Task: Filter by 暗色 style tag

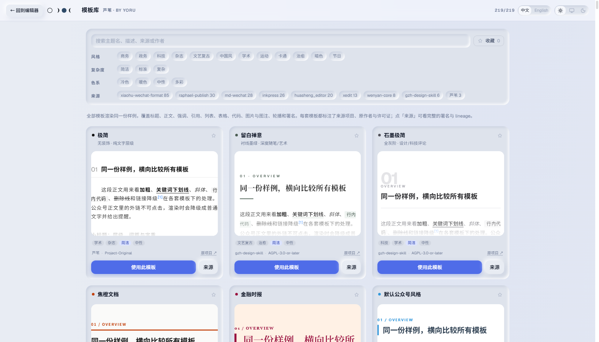Action: [x=319, y=56]
